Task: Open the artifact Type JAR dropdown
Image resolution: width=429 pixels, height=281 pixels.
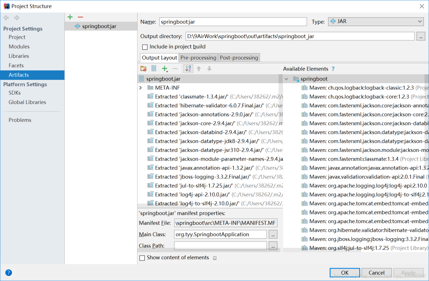Action: (376, 22)
